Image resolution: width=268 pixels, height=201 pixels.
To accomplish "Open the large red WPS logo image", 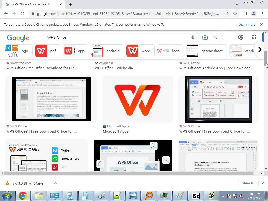I will pos(137,100).
